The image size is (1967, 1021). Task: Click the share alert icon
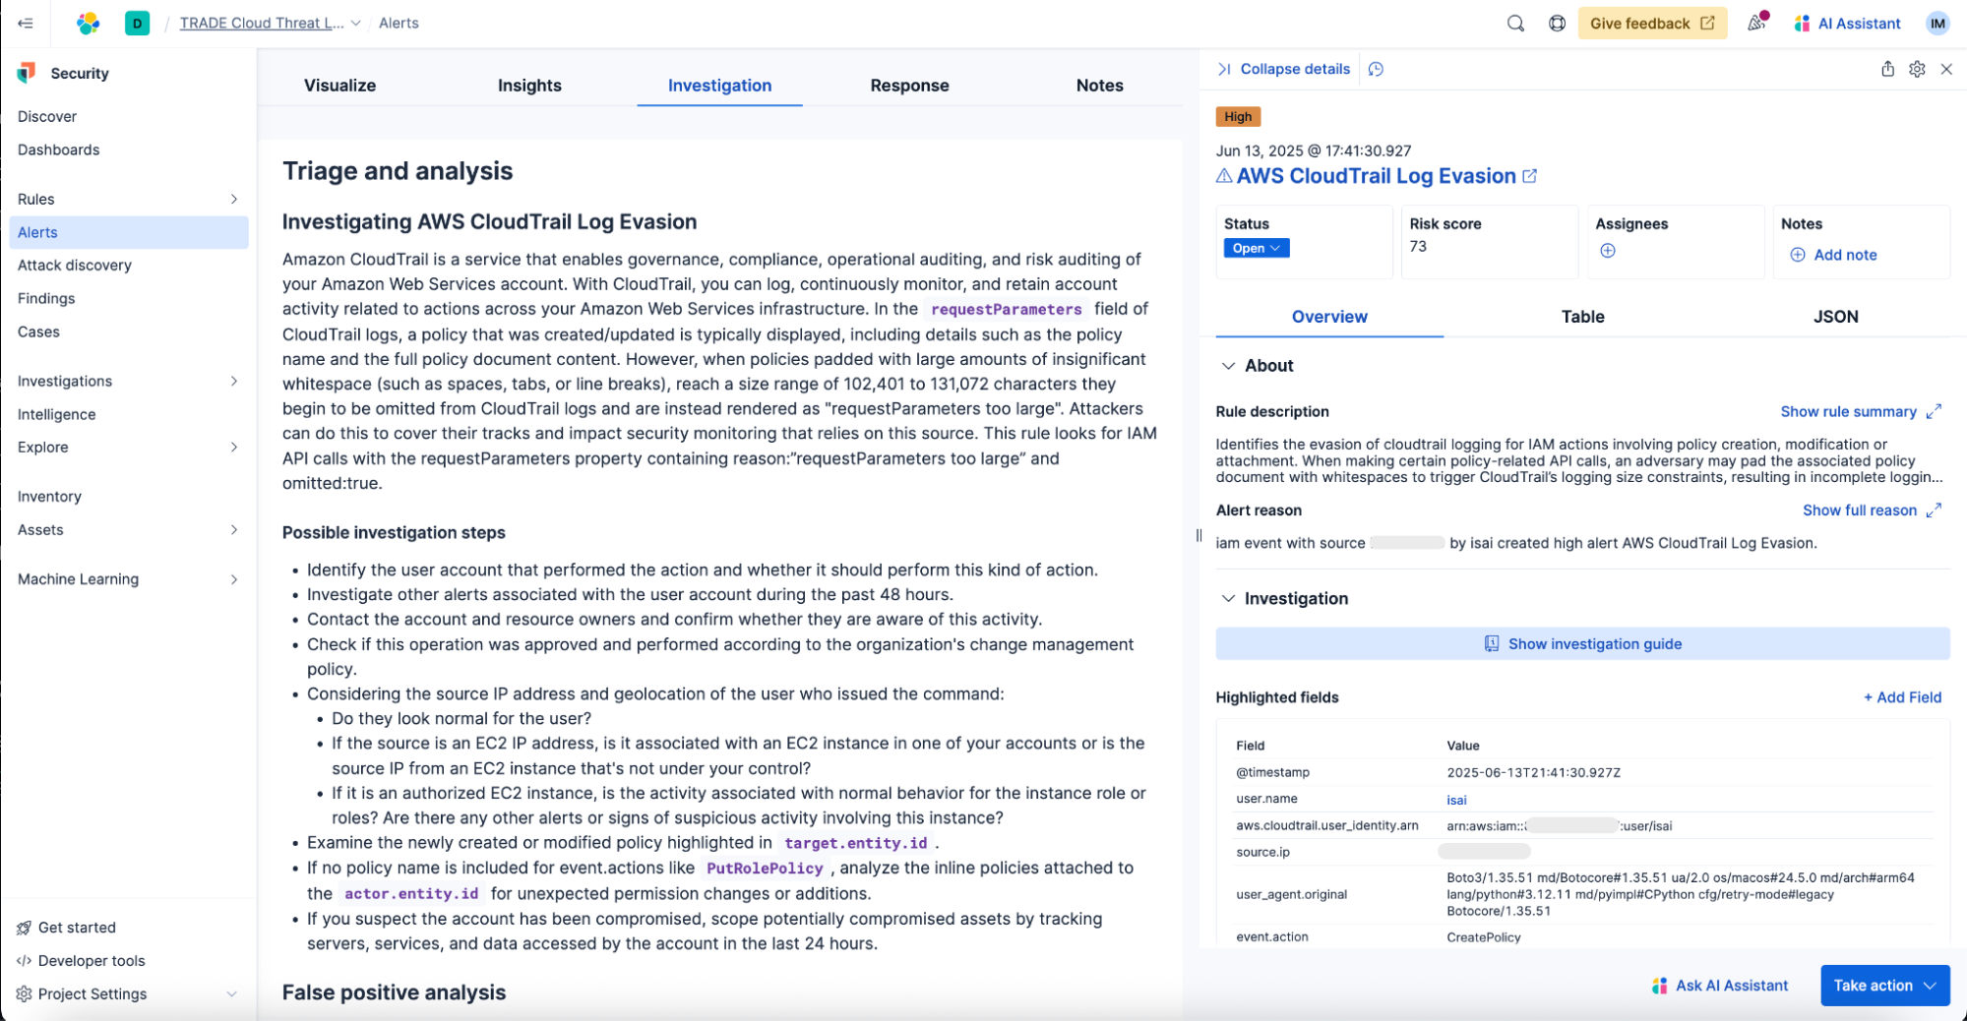coord(1887,69)
